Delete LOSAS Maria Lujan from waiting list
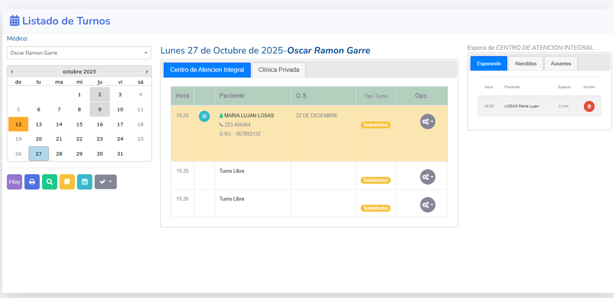Viewport: 614px width, 298px height. [589, 106]
